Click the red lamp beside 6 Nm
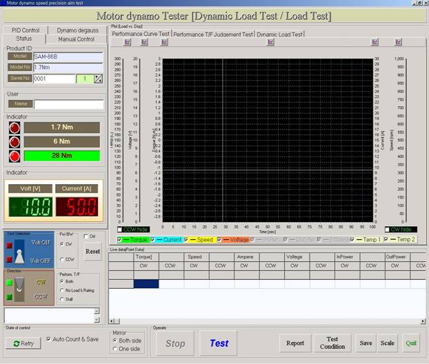The height and width of the screenshot is (364, 429). pyautogui.click(x=14, y=142)
